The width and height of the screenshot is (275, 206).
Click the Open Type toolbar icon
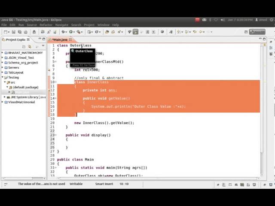point(107,32)
